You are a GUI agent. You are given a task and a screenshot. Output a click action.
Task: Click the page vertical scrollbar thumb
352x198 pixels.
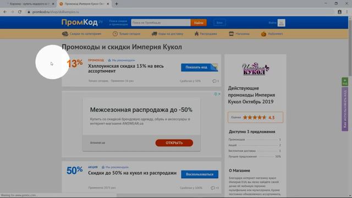point(350,48)
